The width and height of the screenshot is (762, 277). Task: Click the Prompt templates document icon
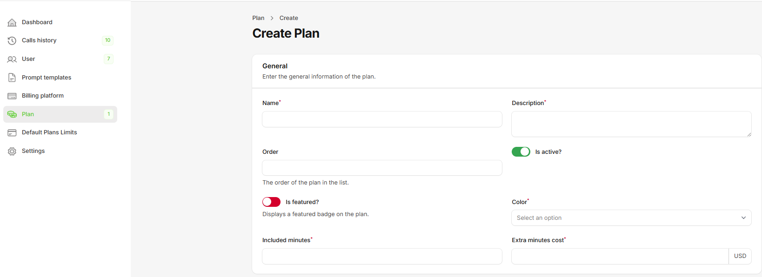pyautogui.click(x=12, y=77)
